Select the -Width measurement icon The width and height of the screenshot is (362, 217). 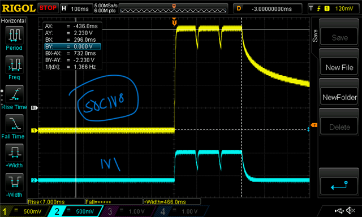click(14, 182)
